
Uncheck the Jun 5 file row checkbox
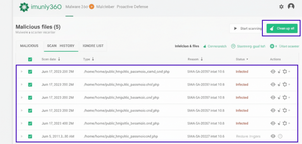pos(30,136)
